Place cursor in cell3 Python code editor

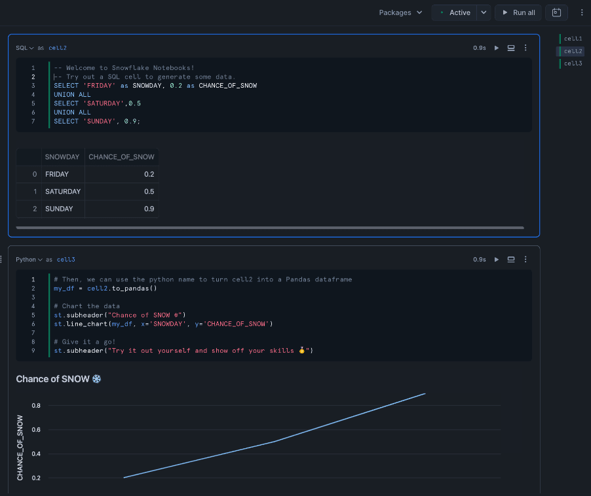274,315
